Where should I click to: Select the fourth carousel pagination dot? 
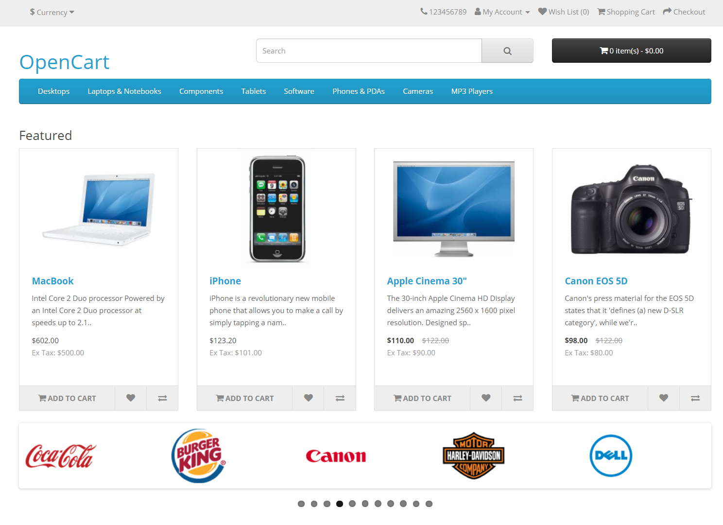click(340, 504)
